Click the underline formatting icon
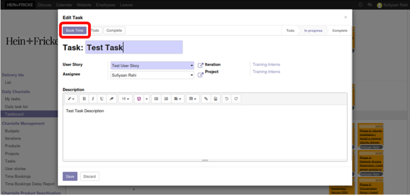 (x=102, y=99)
